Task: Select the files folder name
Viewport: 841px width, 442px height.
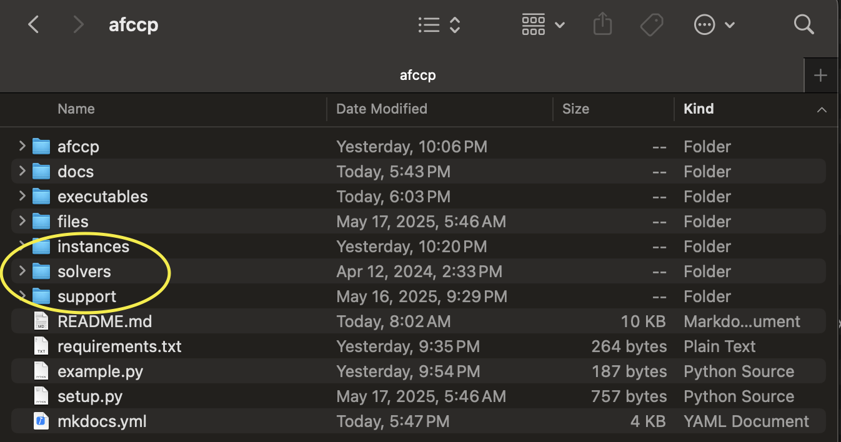Action: [x=73, y=222]
